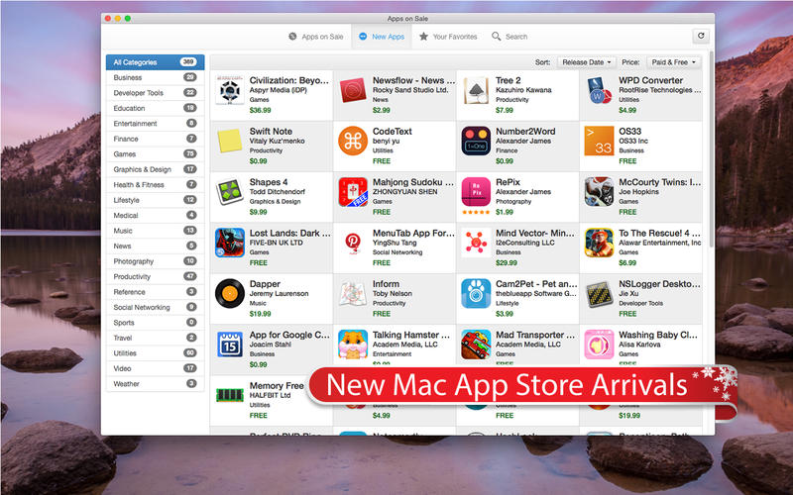Screen dimensions: 793x495
Task: Choose the Developer Tools category
Action: tap(155, 93)
